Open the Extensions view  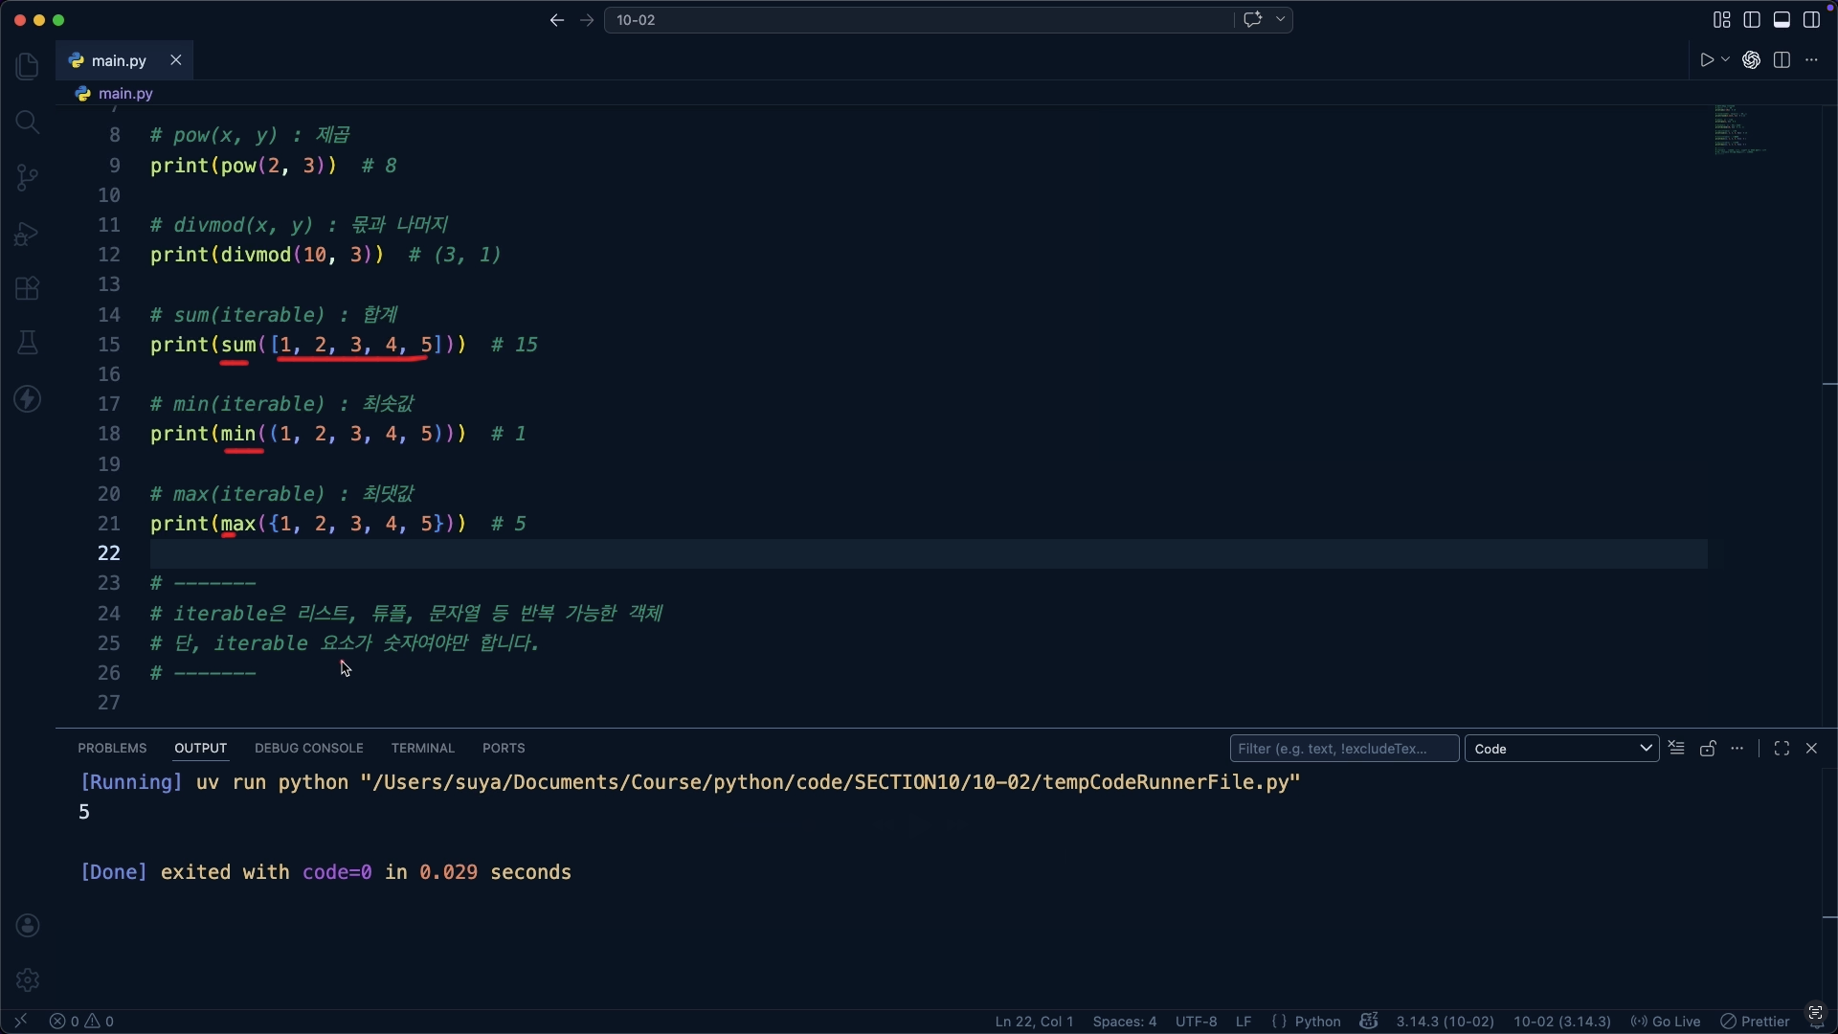tap(27, 288)
